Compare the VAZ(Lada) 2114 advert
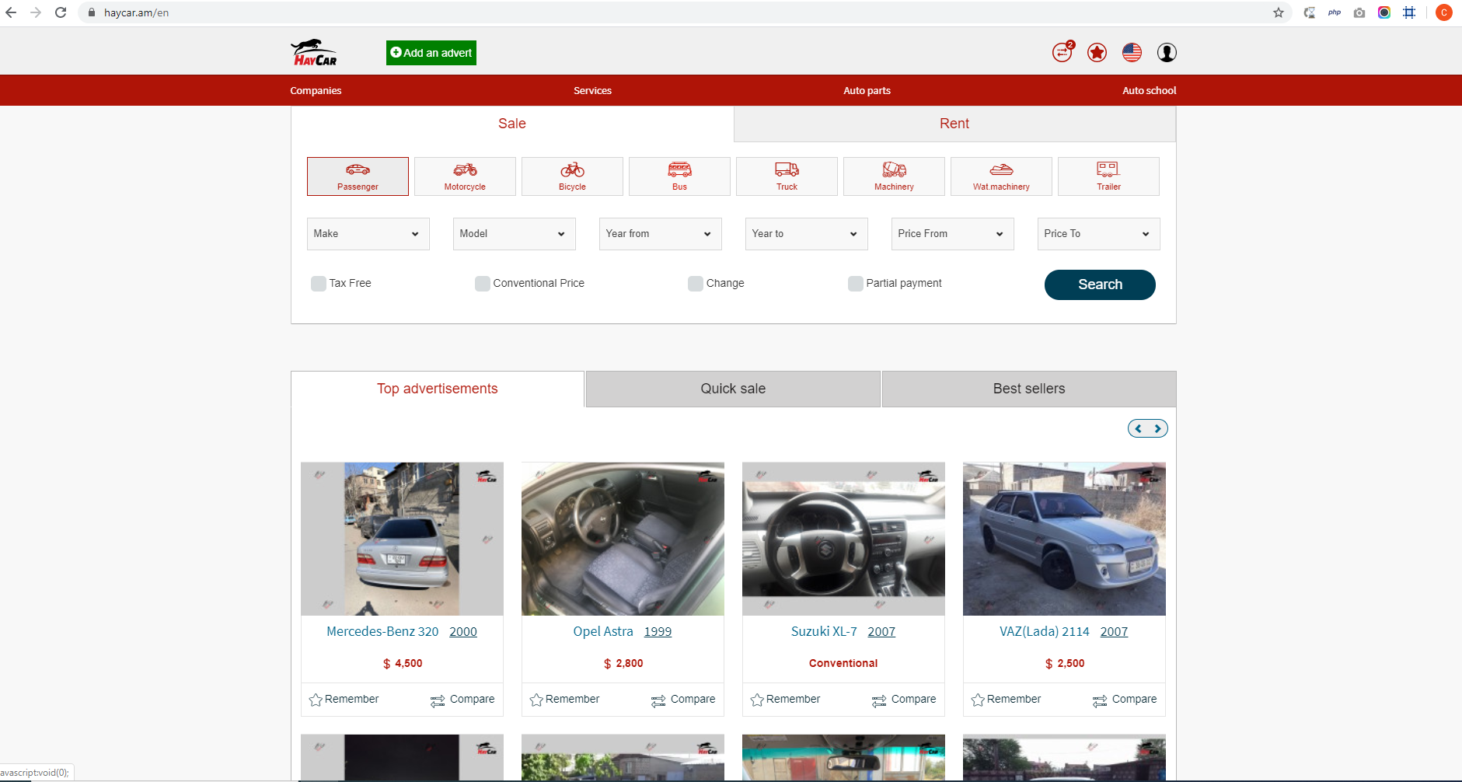 coord(1125,700)
